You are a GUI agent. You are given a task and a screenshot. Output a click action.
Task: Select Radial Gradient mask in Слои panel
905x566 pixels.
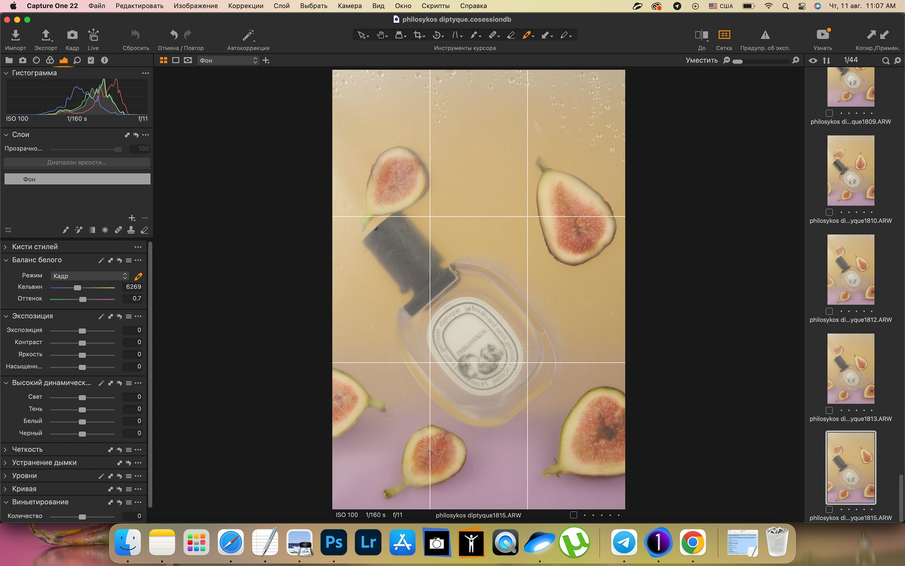tap(105, 230)
